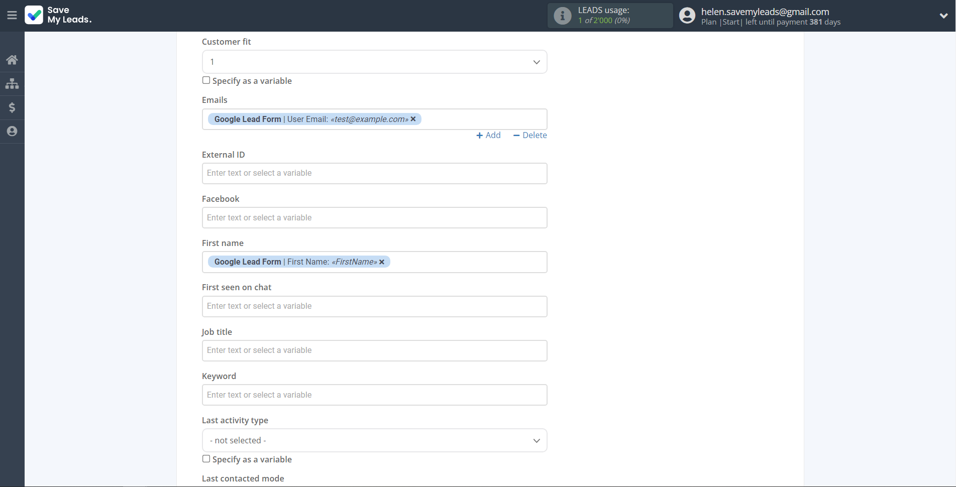Select the Google Lead Form User Email tag
Image resolution: width=956 pixels, height=487 pixels.
(x=314, y=119)
